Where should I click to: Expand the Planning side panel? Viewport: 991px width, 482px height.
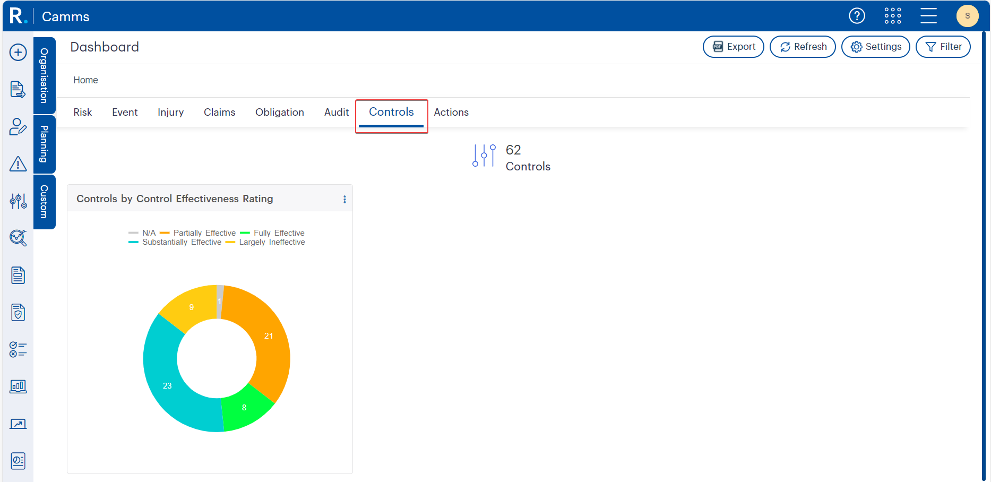(45, 144)
